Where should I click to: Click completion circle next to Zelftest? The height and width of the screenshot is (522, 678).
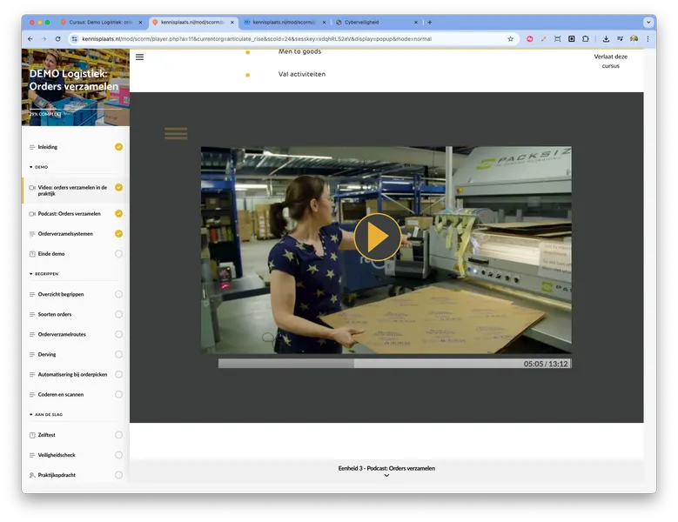[118, 435]
